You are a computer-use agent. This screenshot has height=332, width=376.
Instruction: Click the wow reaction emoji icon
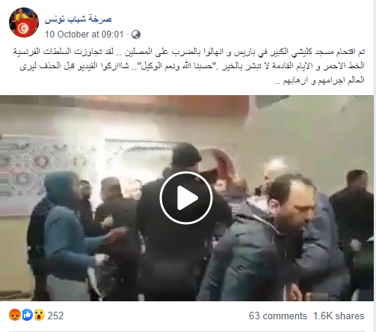pyautogui.click(x=39, y=315)
